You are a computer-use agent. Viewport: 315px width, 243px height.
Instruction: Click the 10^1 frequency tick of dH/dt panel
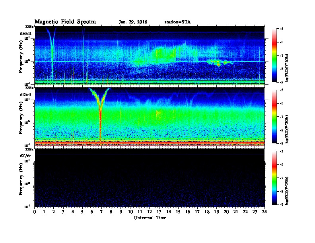[27, 38]
